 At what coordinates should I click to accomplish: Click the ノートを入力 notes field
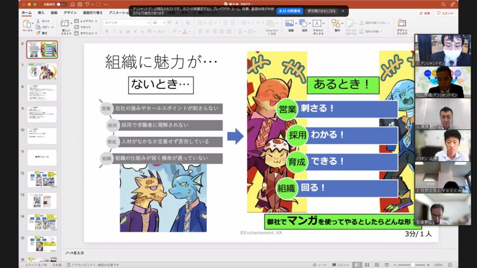click(x=75, y=253)
